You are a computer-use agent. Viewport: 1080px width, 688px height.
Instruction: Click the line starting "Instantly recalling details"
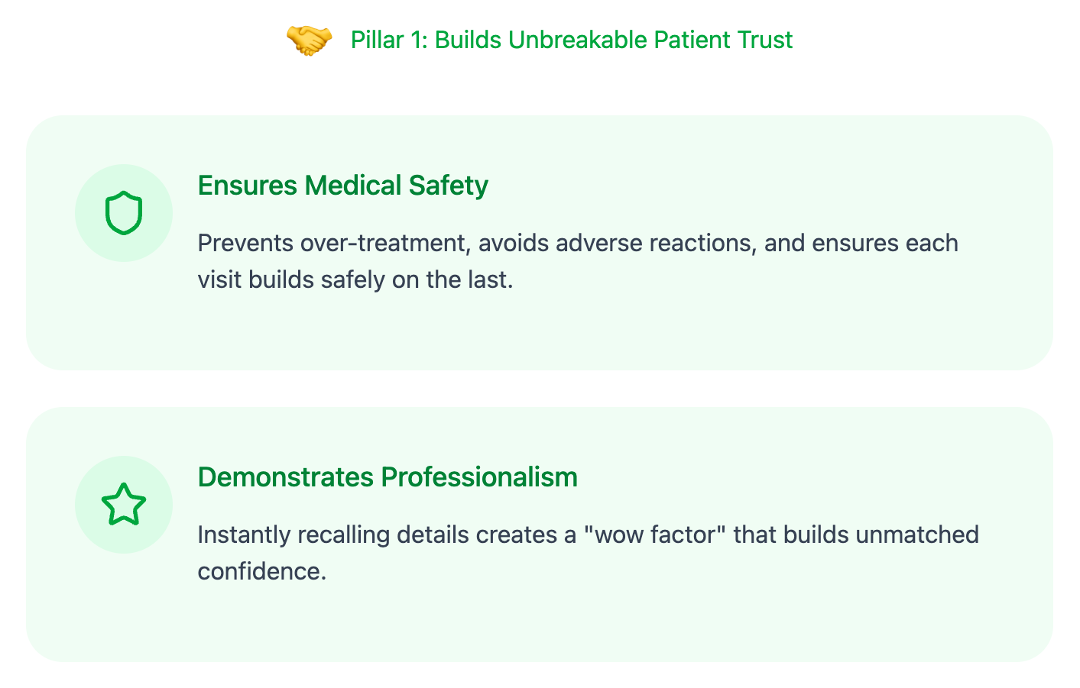point(588,535)
